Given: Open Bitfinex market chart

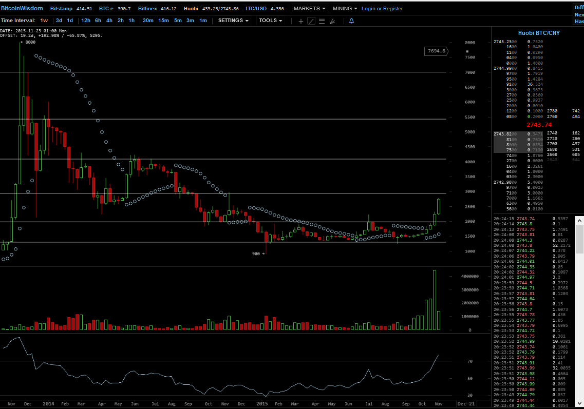Looking at the screenshot, I should [147, 9].
